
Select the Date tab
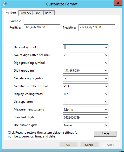(49, 13)
